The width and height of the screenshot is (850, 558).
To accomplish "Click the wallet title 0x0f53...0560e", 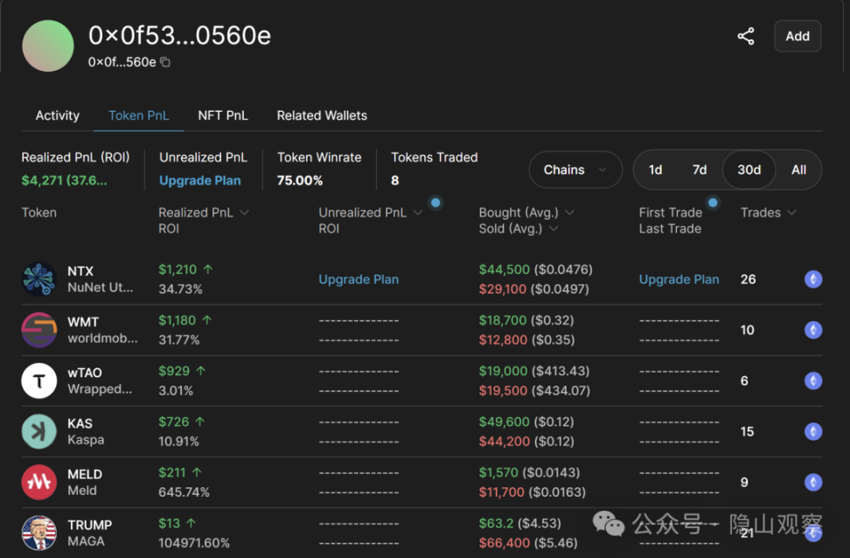I will [x=179, y=36].
